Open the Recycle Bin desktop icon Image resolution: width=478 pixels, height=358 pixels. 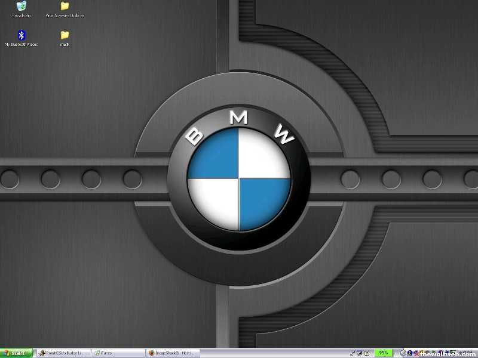(22, 7)
